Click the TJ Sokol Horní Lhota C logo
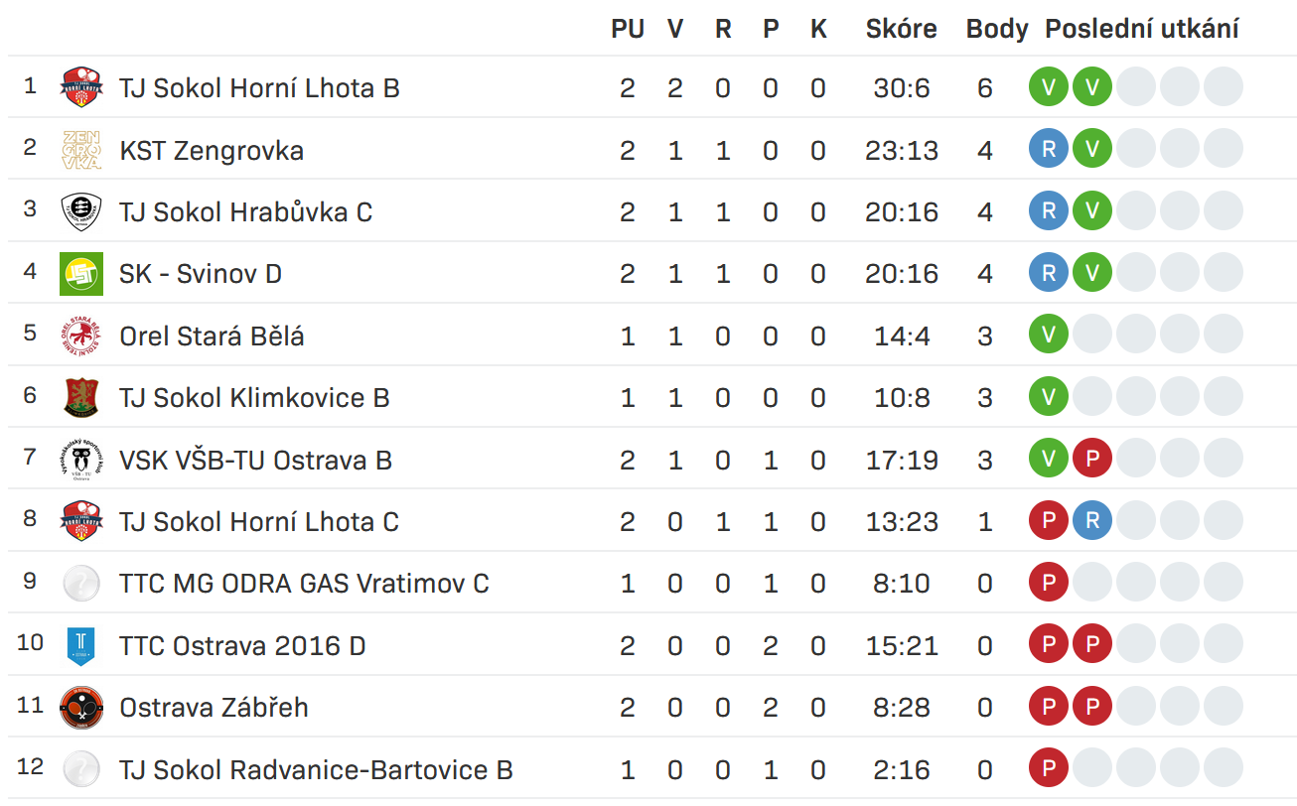Image resolution: width=1297 pixels, height=806 pixels. point(81,522)
